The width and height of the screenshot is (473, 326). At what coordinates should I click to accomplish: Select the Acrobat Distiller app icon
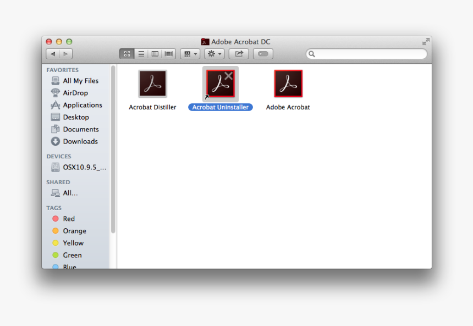pyautogui.click(x=153, y=84)
